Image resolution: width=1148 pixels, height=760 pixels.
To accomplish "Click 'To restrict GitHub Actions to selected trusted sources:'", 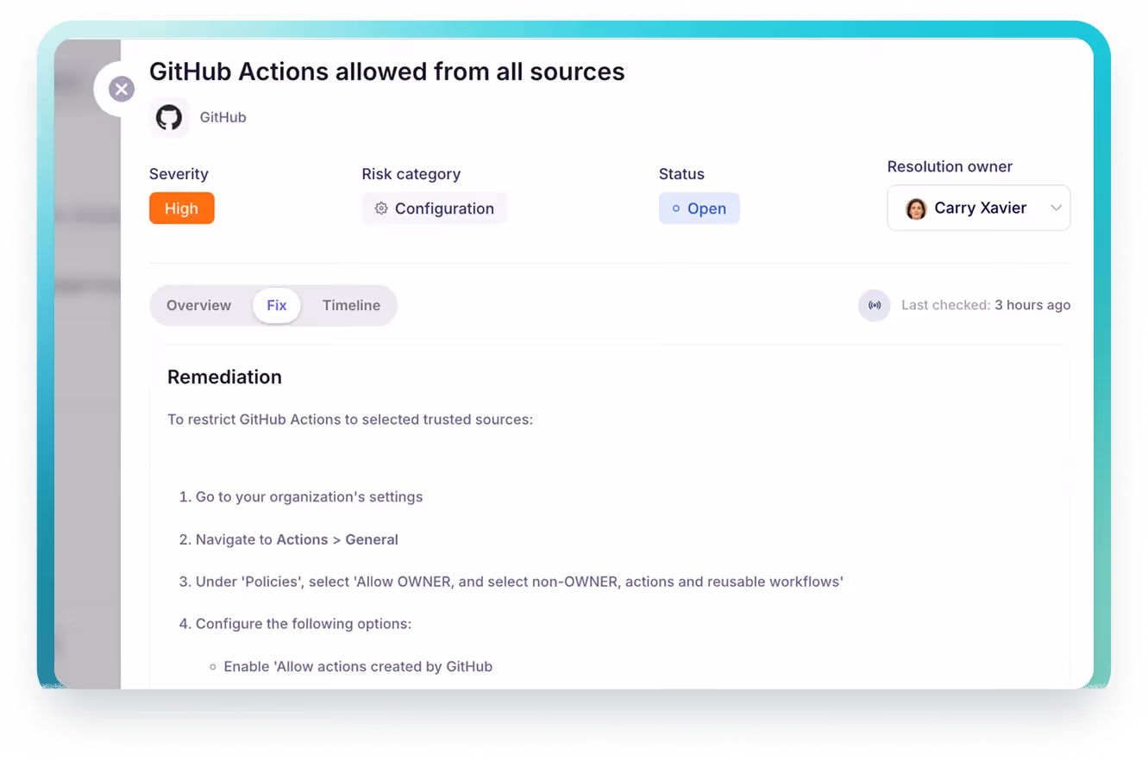I will click(350, 420).
